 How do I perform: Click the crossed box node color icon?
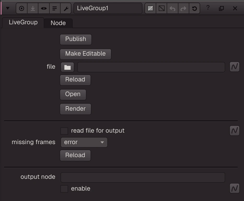150,8
